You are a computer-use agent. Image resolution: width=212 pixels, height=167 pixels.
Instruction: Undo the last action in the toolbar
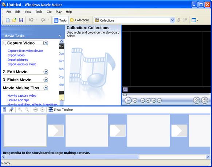[31, 20]
